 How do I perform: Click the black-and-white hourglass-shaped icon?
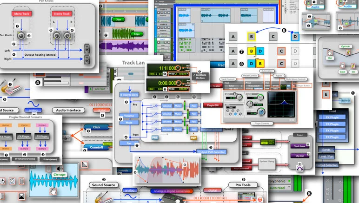pyautogui.click(x=21, y=196)
